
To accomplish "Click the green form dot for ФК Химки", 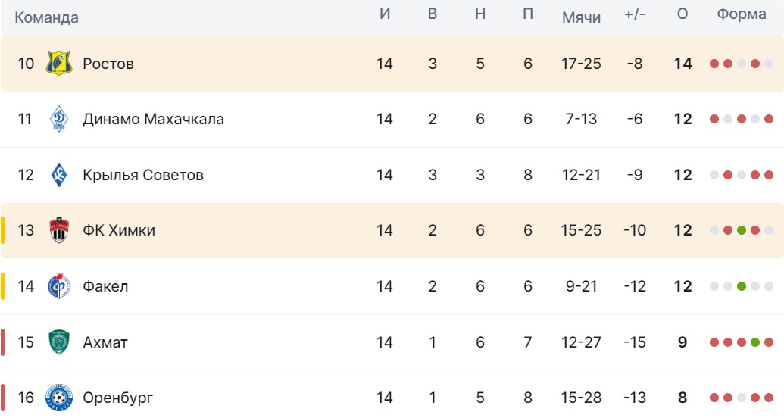I will click(742, 230).
